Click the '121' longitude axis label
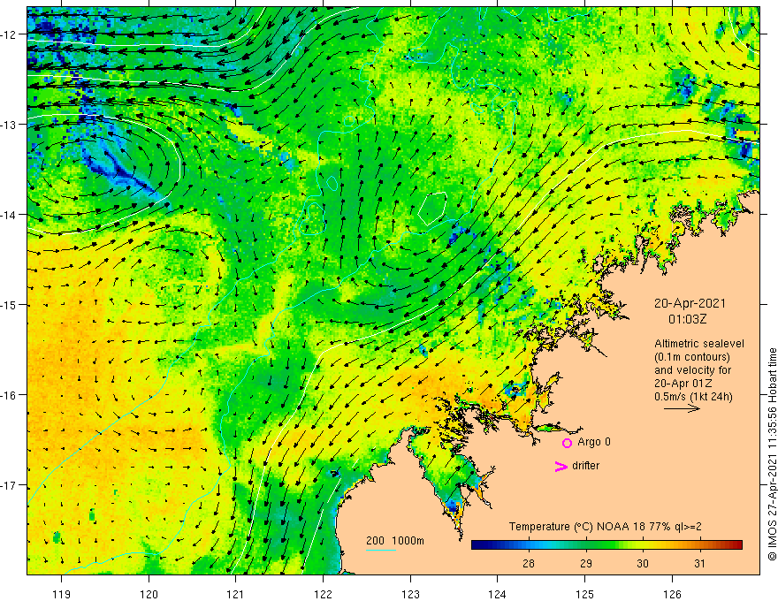 (x=236, y=594)
